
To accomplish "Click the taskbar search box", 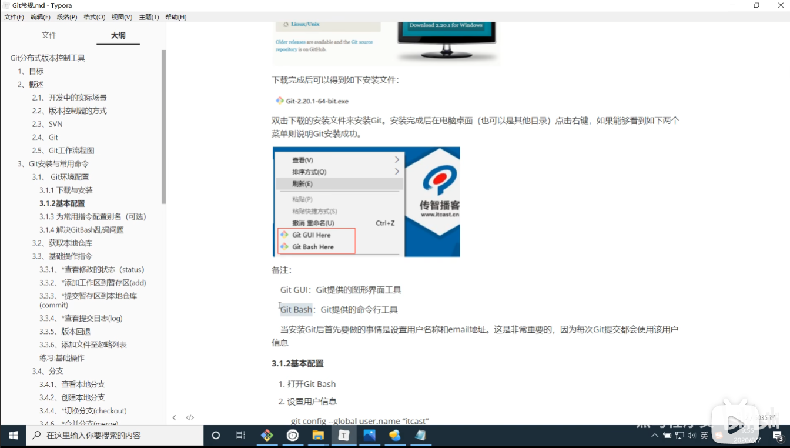I will 115,436.
